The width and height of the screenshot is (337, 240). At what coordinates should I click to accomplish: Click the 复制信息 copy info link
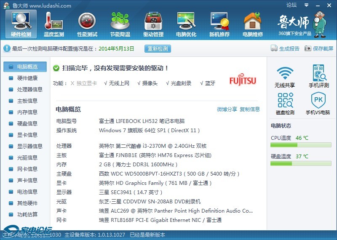[x=250, y=109]
